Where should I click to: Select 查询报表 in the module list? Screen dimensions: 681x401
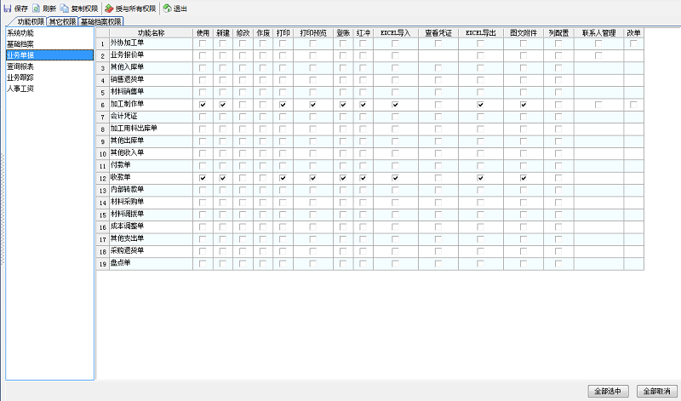(x=20, y=66)
